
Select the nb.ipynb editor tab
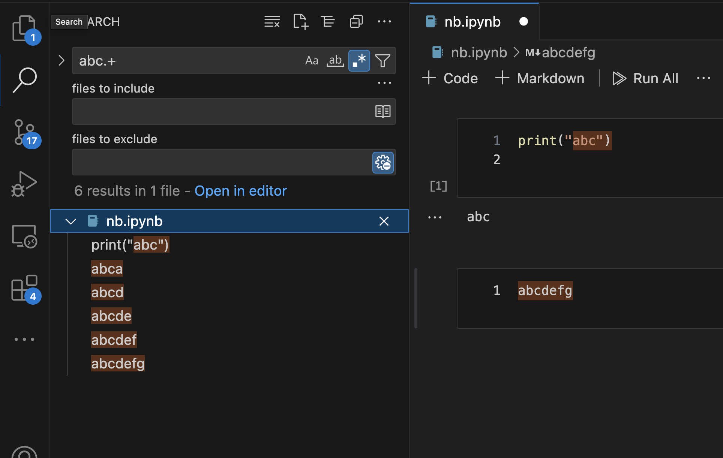pyautogui.click(x=472, y=21)
